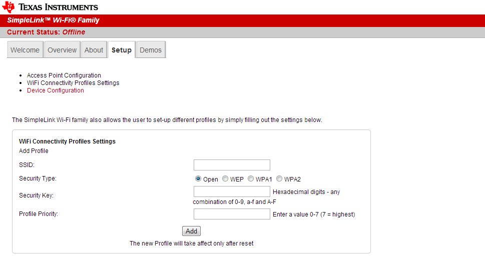
Task: Click the 'WiFi Connectivity Profiles Settings' heading
Action: pyautogui.click(x=67, y=141)
